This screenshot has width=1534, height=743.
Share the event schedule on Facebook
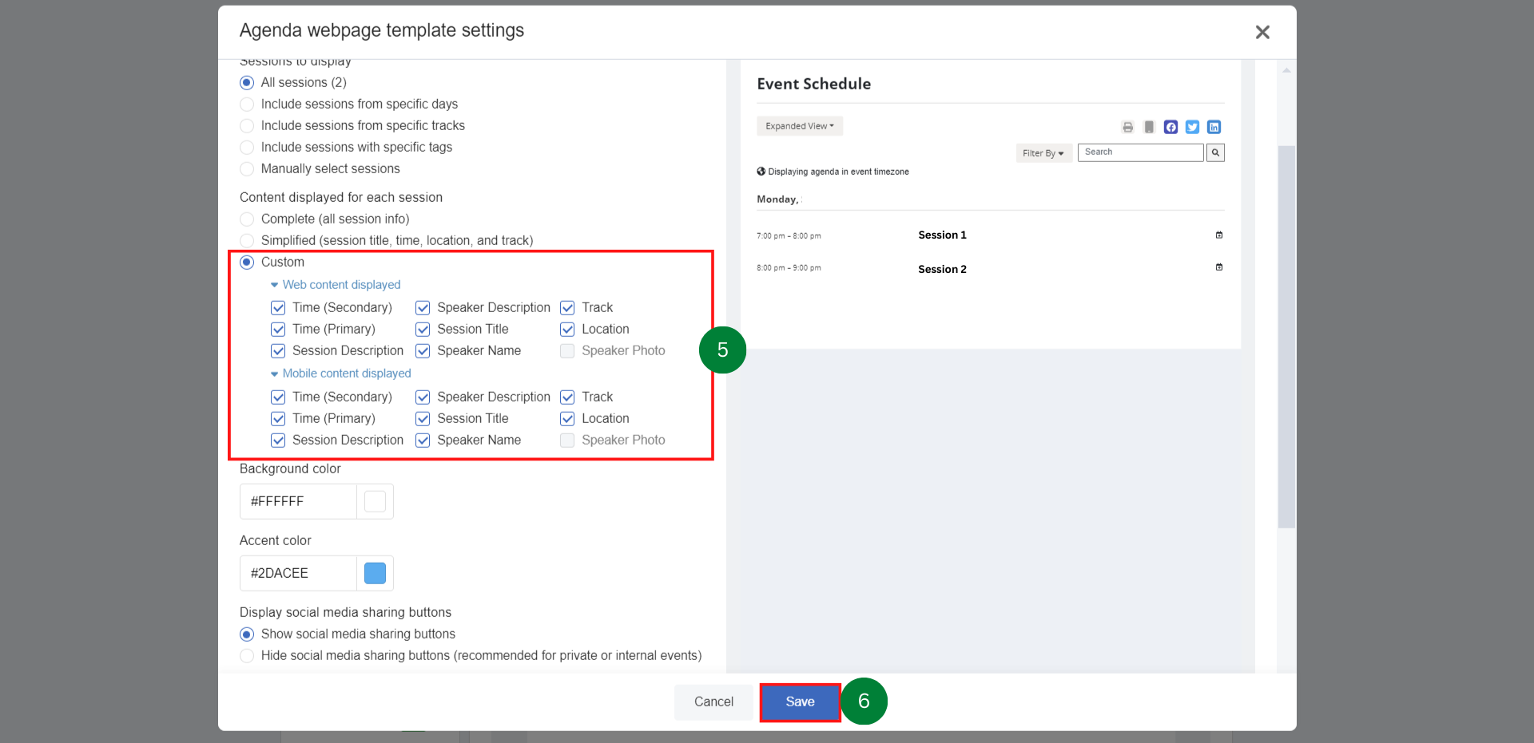tap(1171, 127)
